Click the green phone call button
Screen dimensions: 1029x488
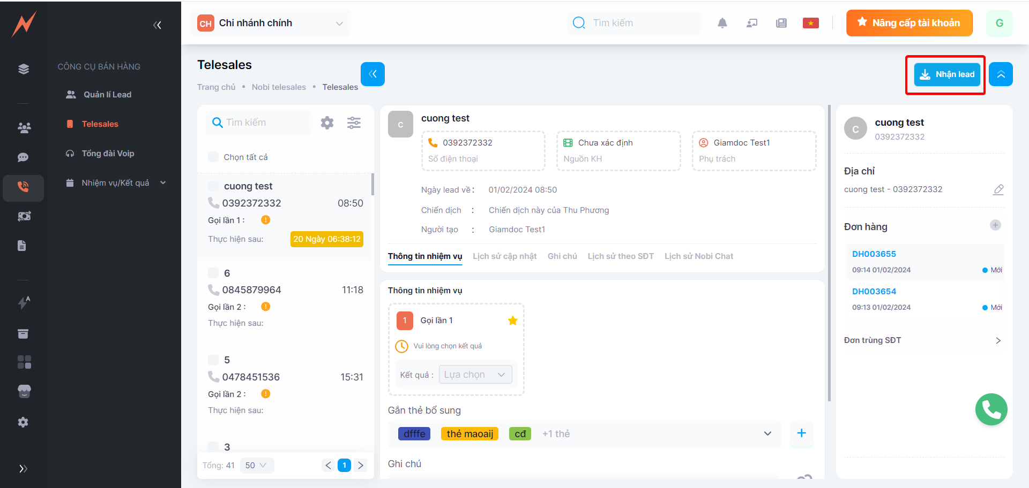pos(990,409)
